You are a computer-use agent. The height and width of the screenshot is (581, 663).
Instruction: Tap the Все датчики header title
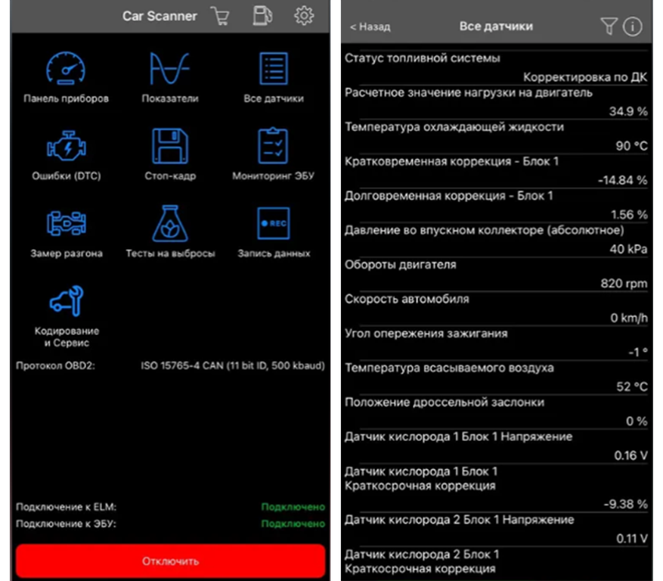coord(496,26)
